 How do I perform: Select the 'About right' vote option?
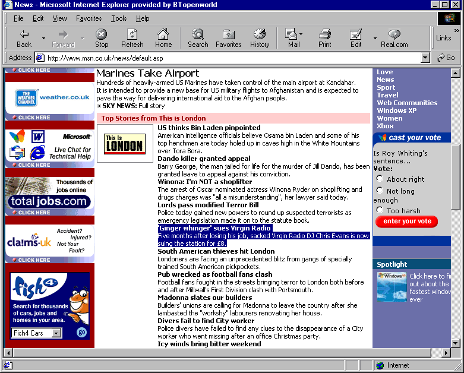click(x=380, y=179)
